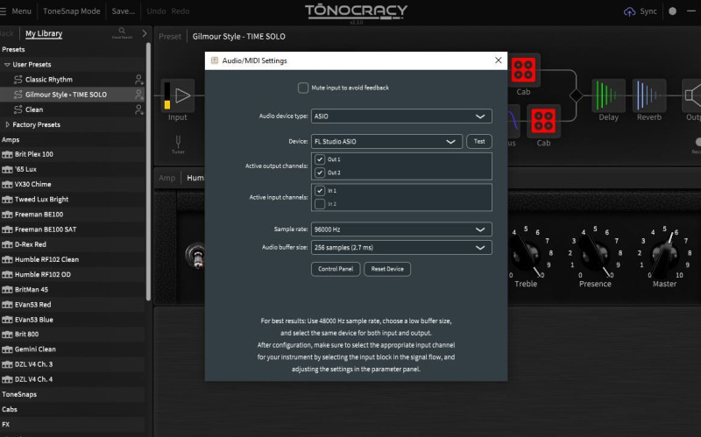Select the lower red Cab block
701x437 pixels.
(543, 121)
